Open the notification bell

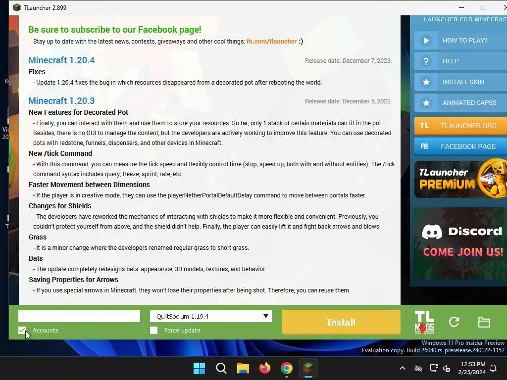494,368
